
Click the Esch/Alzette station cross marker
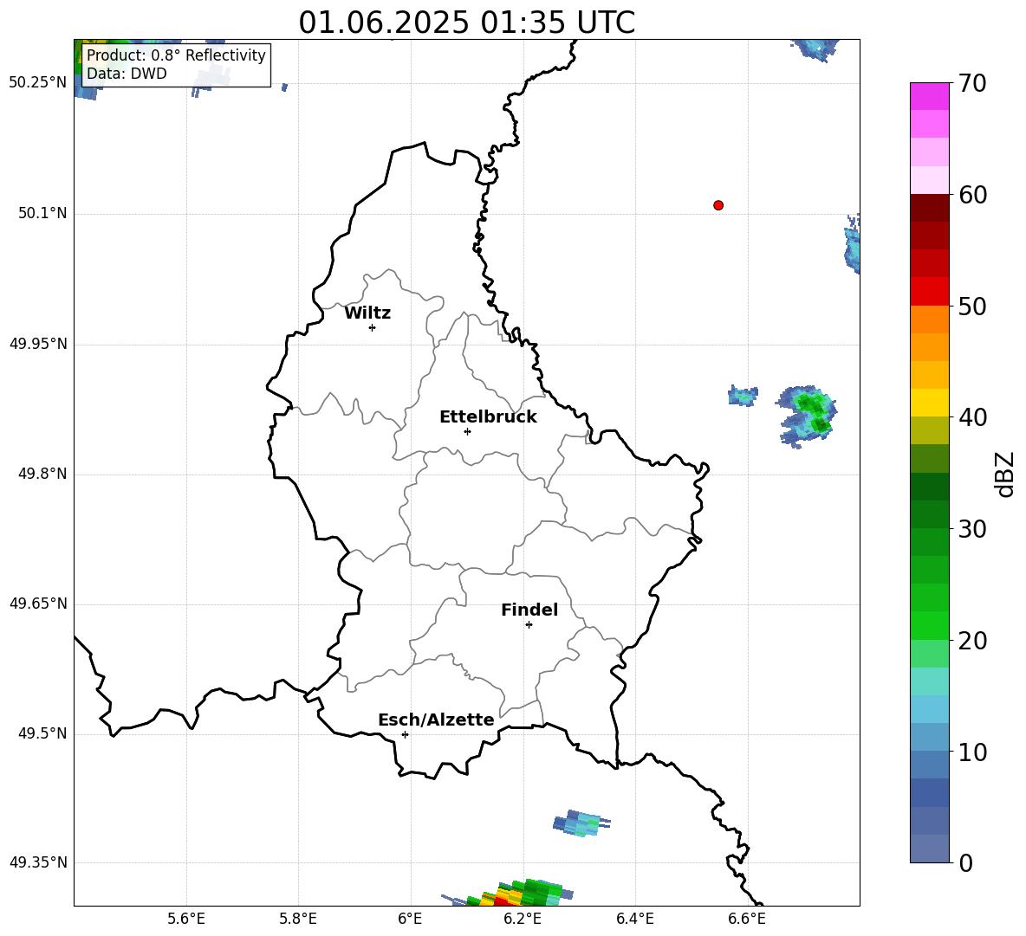(x=405, y=734)
